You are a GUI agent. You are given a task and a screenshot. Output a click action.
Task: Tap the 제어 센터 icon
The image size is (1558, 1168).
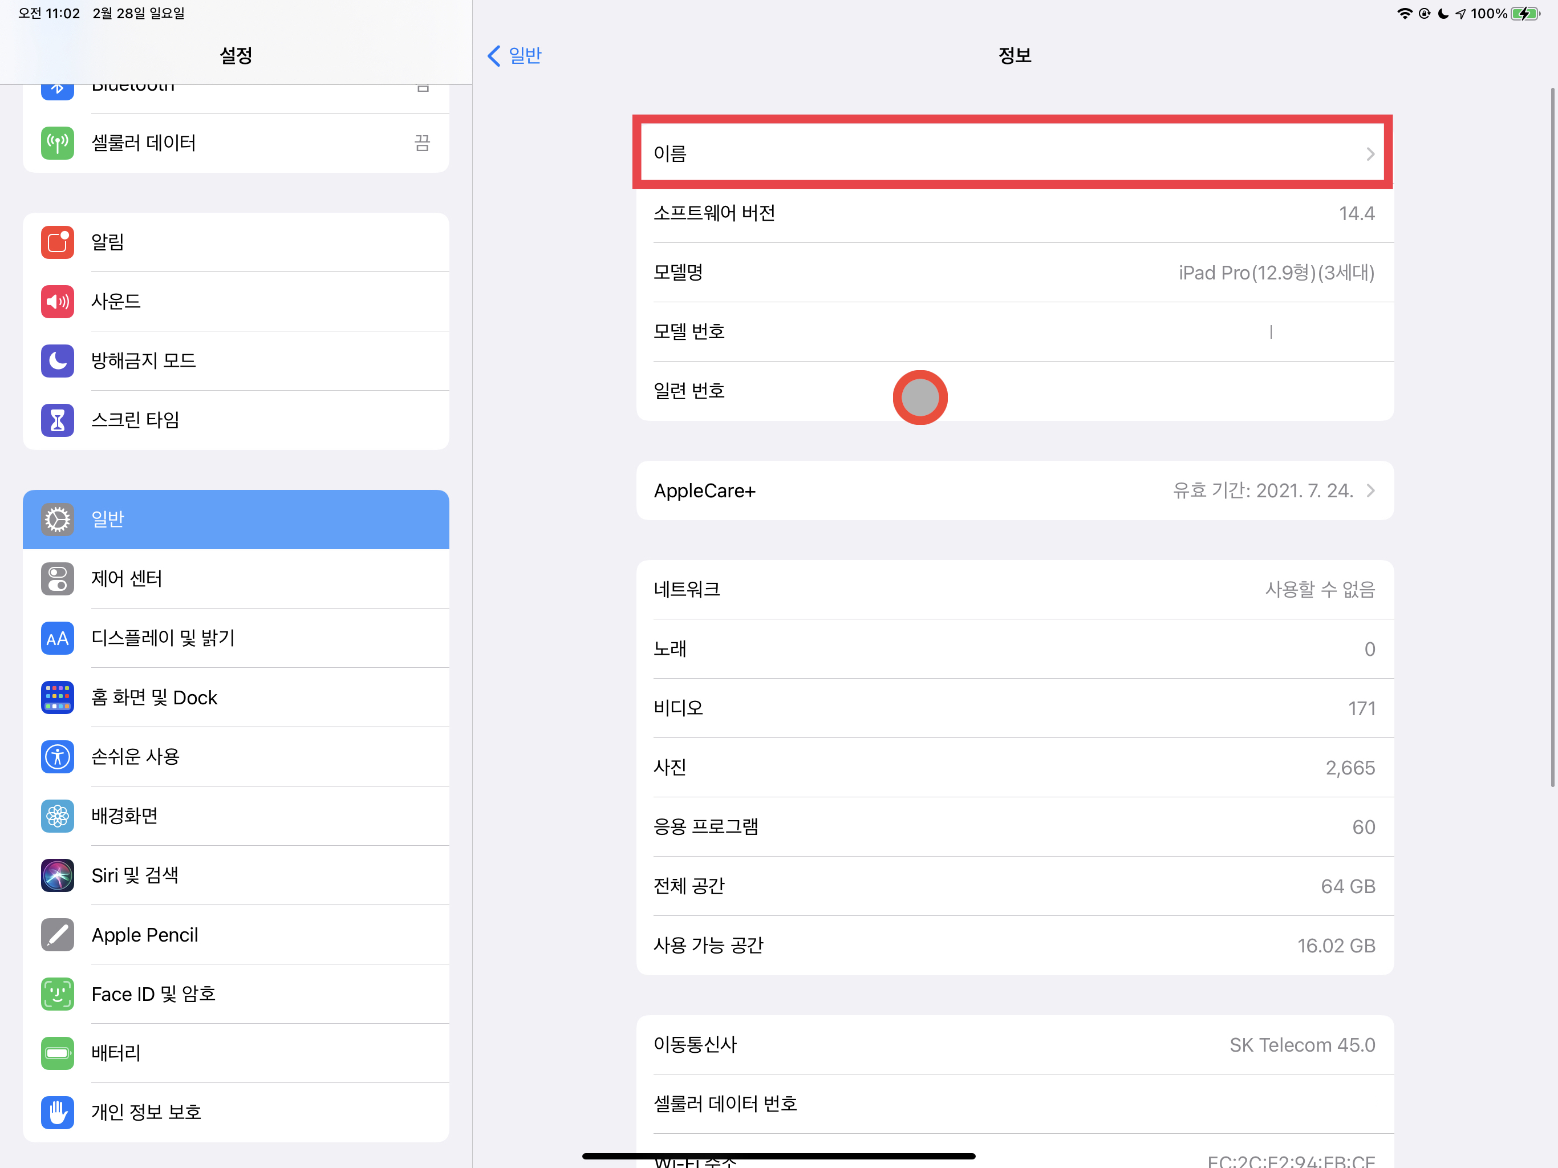57,578
